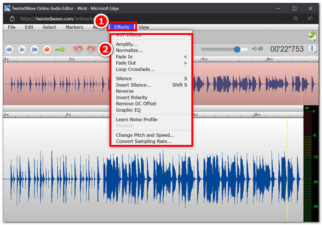Click the TwistedWave app icon in title bar

coord(7,8)
